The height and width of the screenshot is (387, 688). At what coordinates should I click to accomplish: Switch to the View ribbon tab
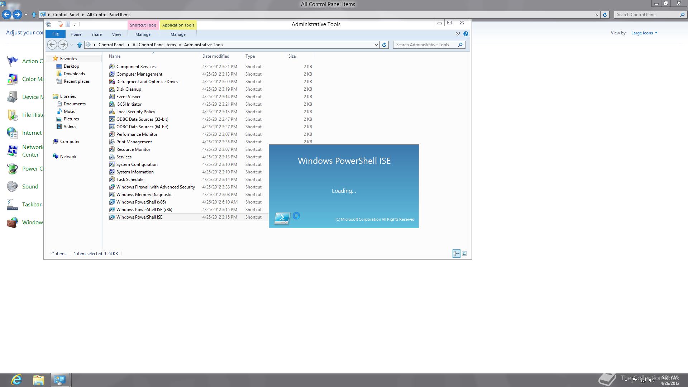click(x=116, y=34)
